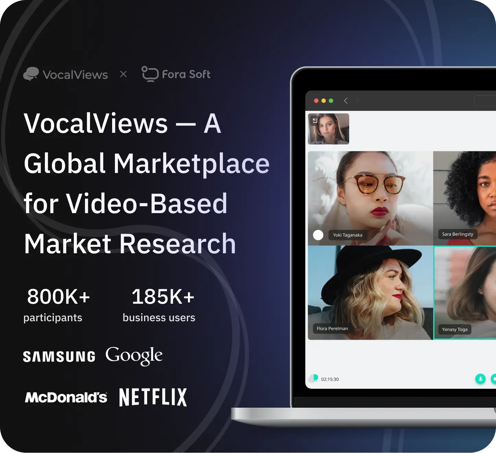Image resolution: width=496 pixels, height=453 pixels.
Task: Toggle the green microphone button
Action: coord(480,379)
